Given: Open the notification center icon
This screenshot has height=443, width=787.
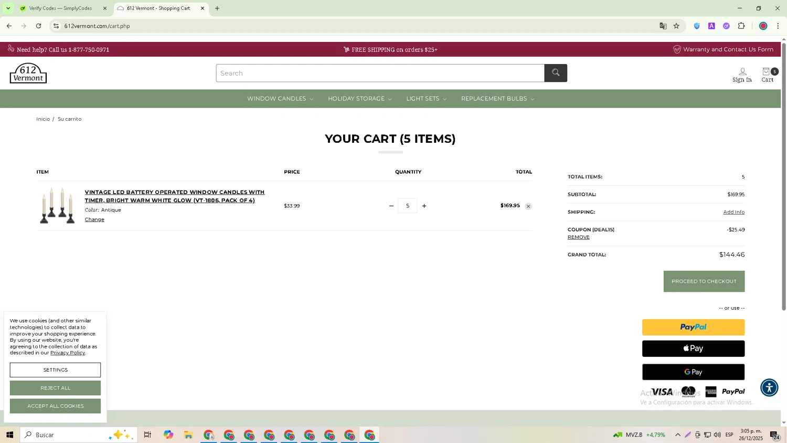Looking at the screenshot, I should point(774,435).
